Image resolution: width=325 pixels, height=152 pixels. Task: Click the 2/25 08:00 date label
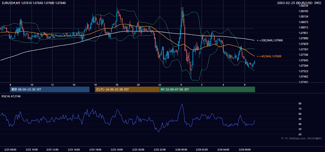pos(10,149)
